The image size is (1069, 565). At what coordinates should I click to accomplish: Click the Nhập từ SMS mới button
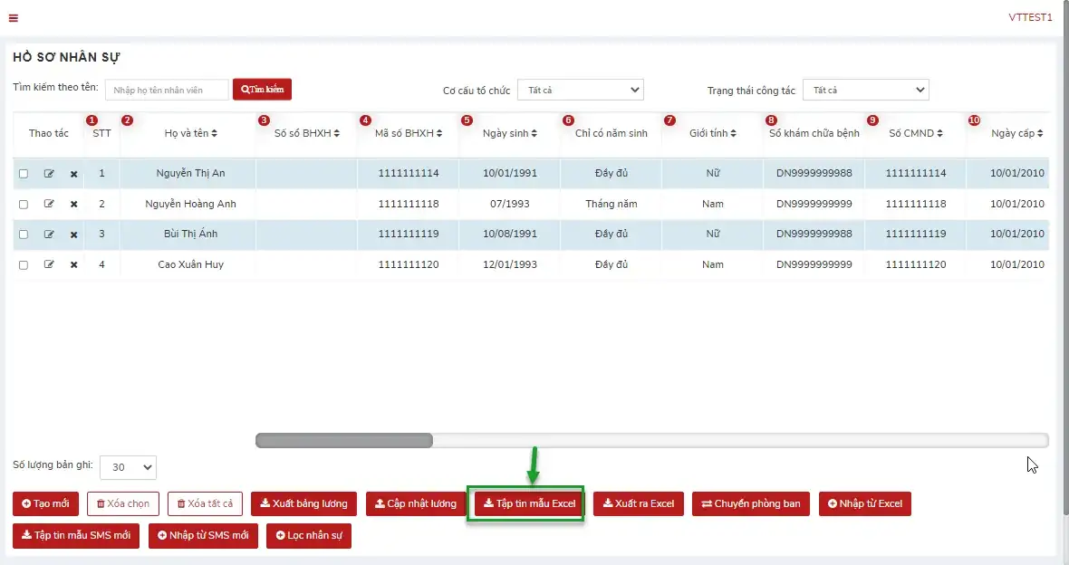tap(203, 536)
